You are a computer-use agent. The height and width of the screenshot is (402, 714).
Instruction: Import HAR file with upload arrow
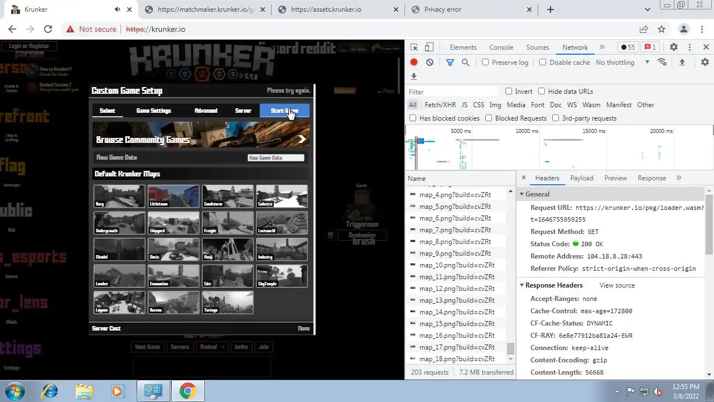[682, 62]
